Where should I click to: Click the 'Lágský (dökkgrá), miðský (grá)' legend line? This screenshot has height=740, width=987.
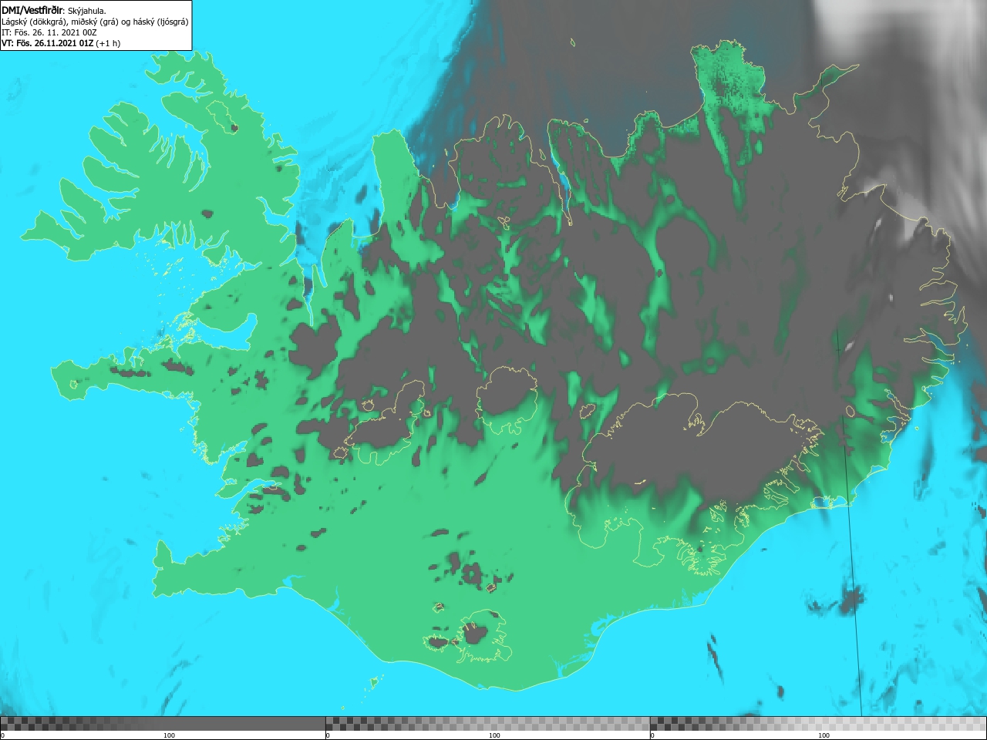[95, 22]
